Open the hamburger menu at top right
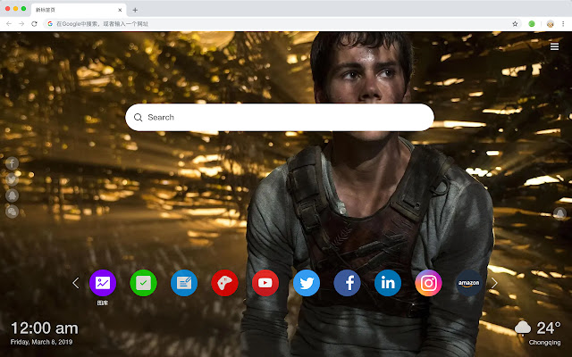572x357 pixels. pos(554,46)
